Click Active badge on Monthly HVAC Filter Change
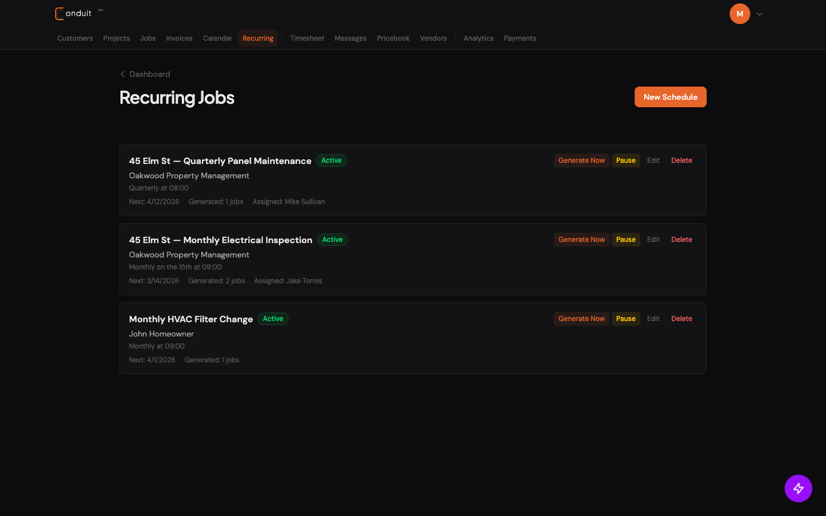Screen dimensions: 826x516 click(273, 319)
